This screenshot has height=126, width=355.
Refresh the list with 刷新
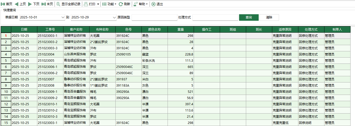[x=125, y=4]
